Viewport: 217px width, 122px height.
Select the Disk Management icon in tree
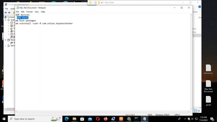click(12, 43)
